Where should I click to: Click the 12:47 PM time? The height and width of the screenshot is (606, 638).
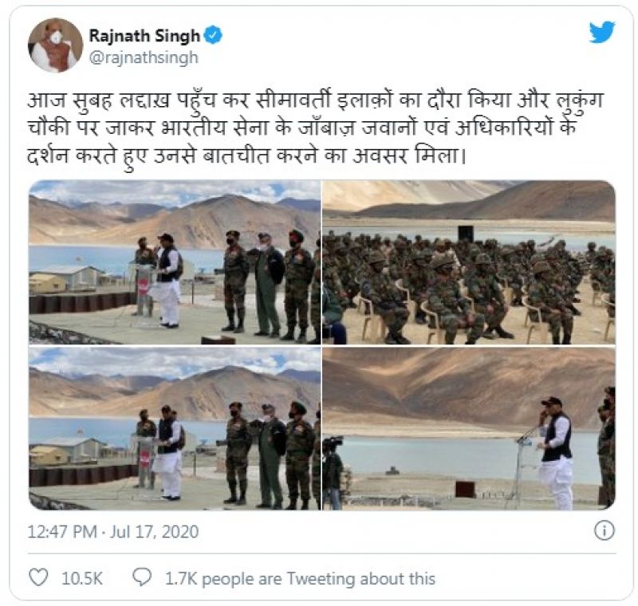(x=62, y=532)
